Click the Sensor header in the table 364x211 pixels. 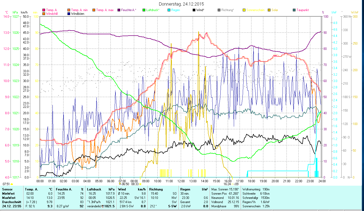coord(7,189)
